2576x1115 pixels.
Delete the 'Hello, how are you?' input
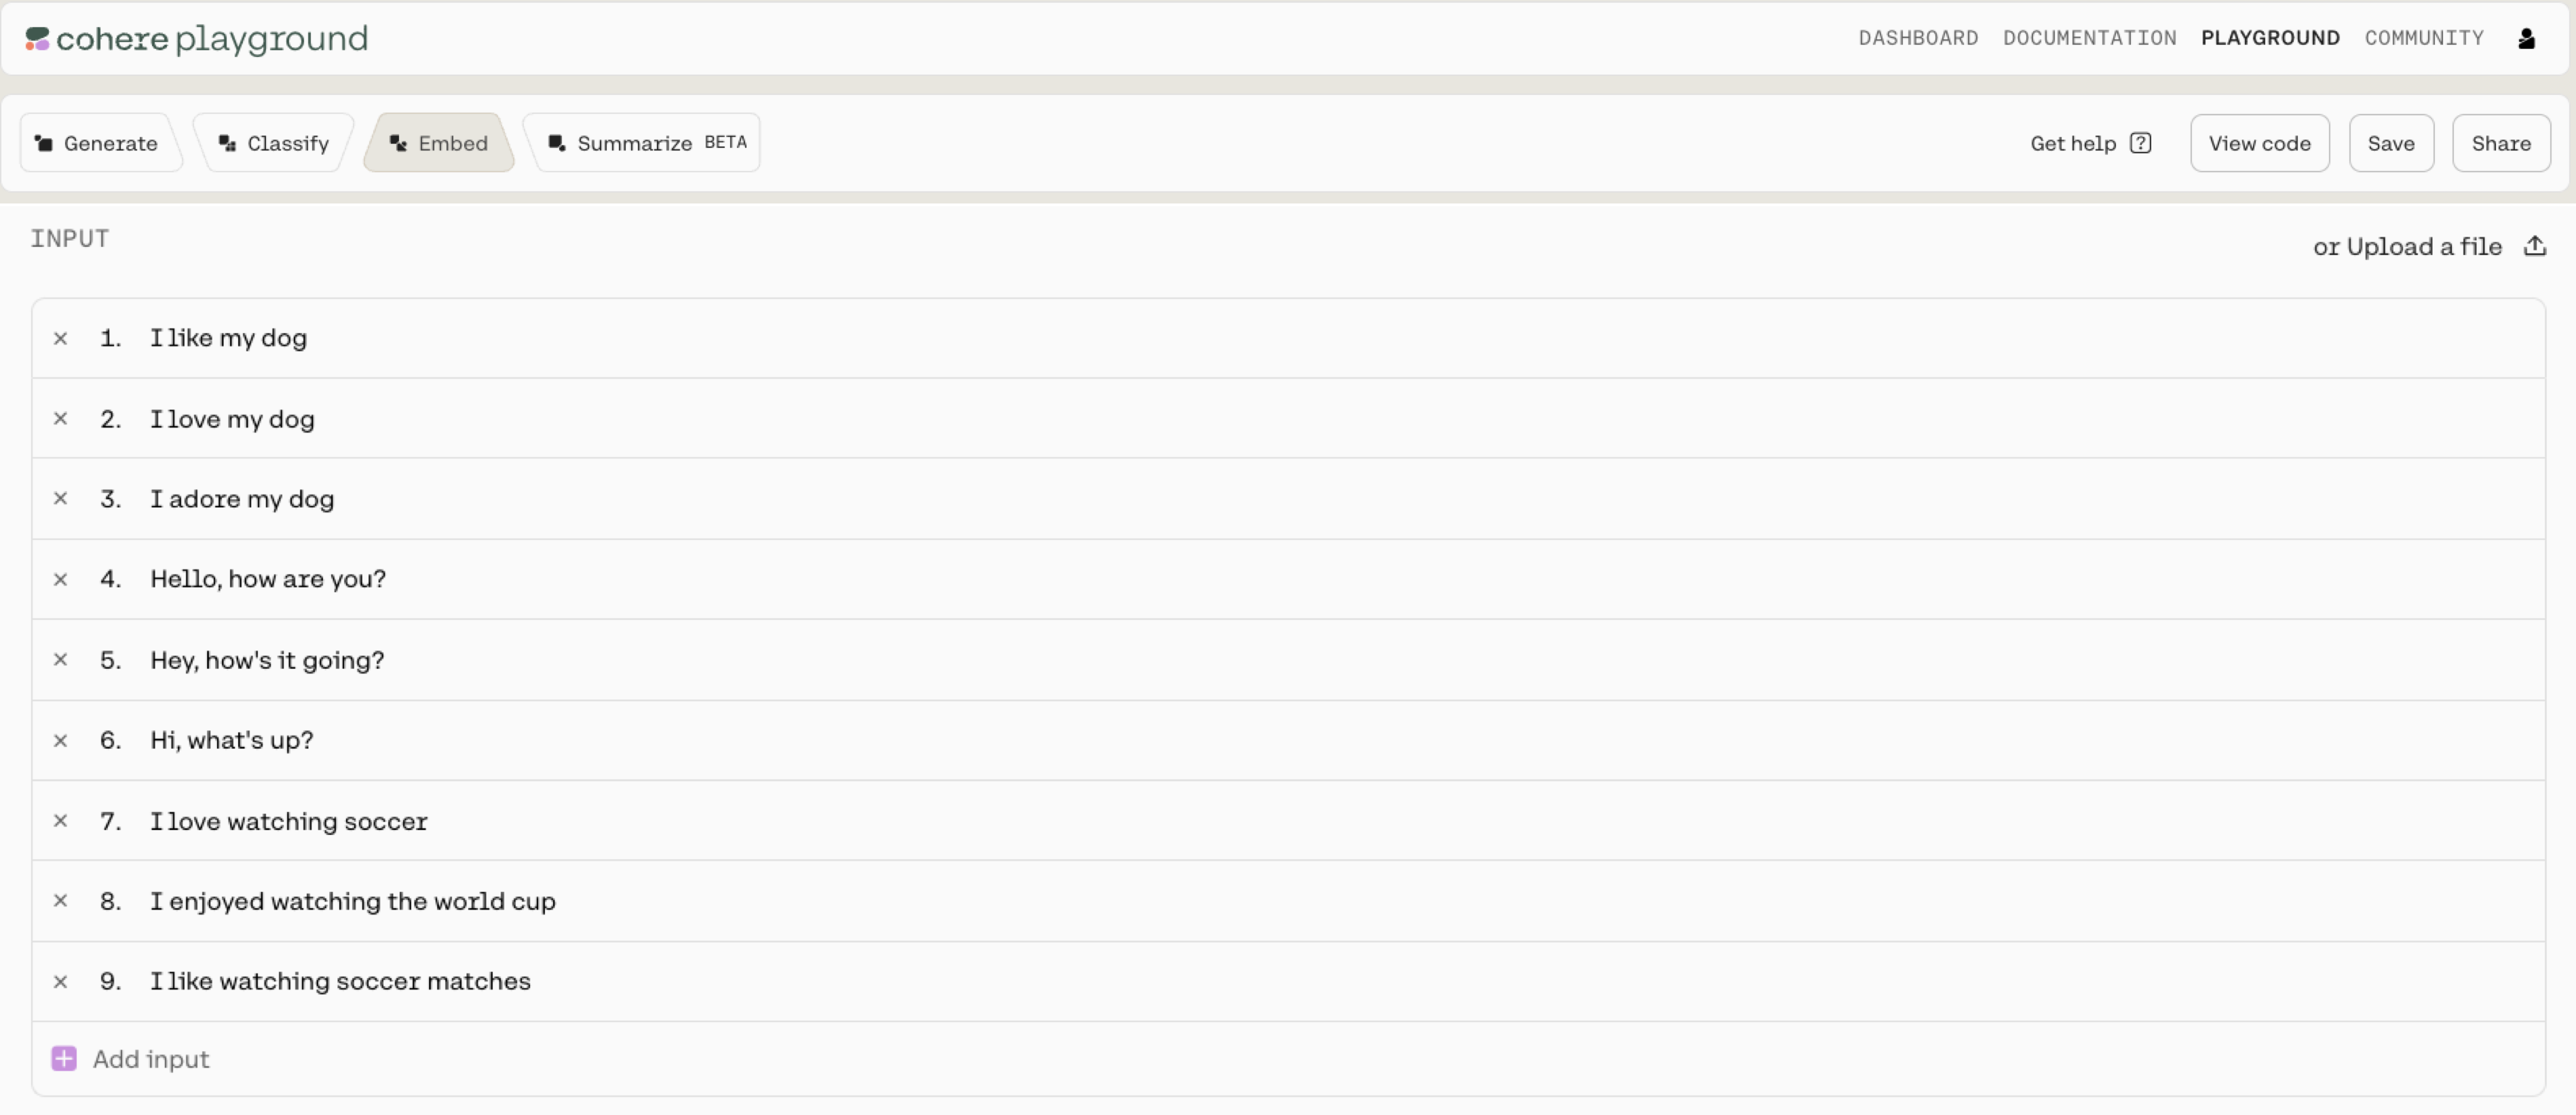[61, 579]
